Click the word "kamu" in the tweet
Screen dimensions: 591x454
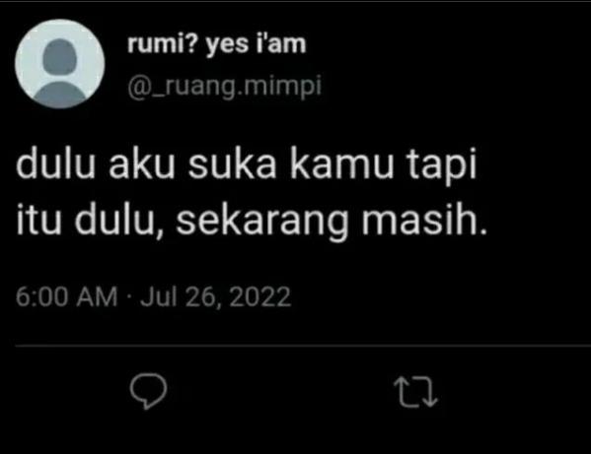[x=341, y=164]
